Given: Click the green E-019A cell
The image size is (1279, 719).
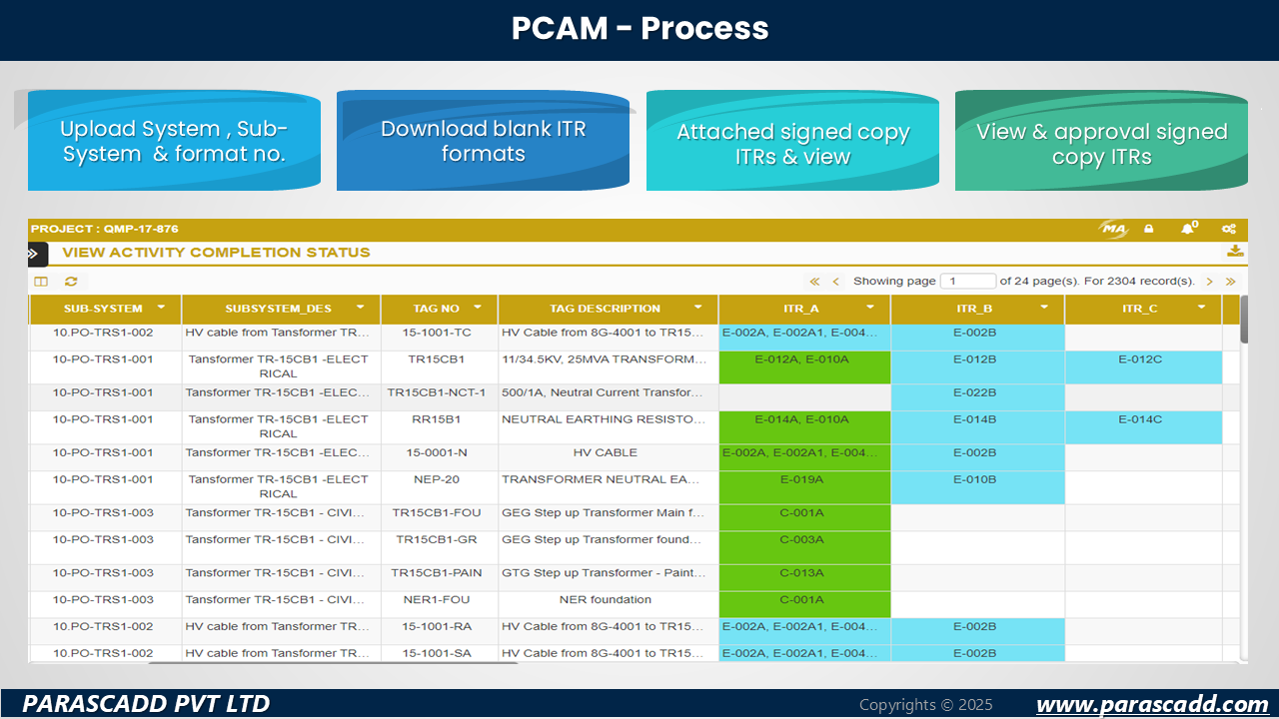Looking at the screenshot, I should 804,487.
